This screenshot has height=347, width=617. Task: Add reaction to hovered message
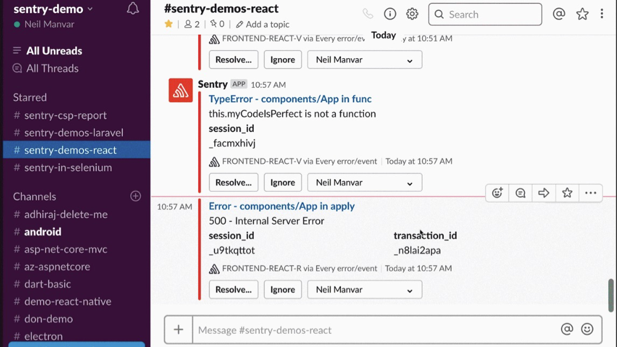(x=498, y=193)
